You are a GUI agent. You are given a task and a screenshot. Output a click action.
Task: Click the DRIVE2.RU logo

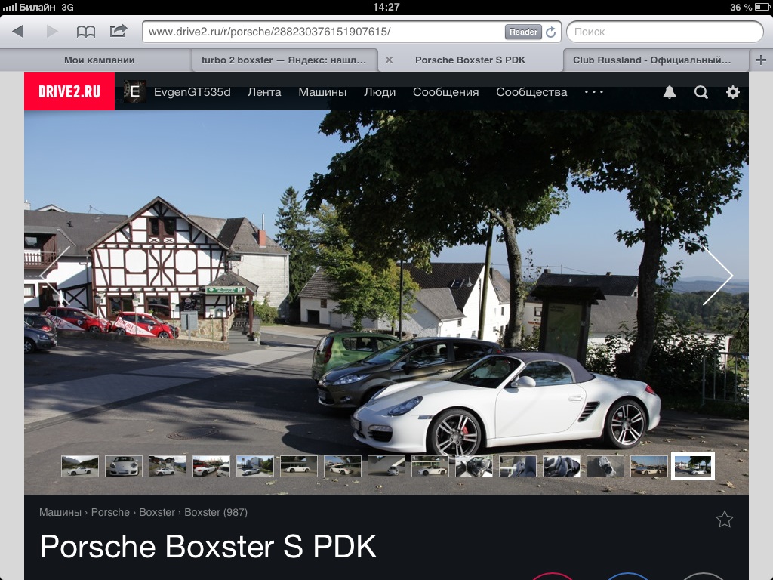[69, 91]
